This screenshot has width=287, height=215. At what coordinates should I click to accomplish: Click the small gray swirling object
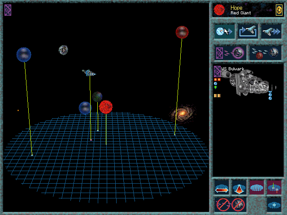tap(63, 50)
